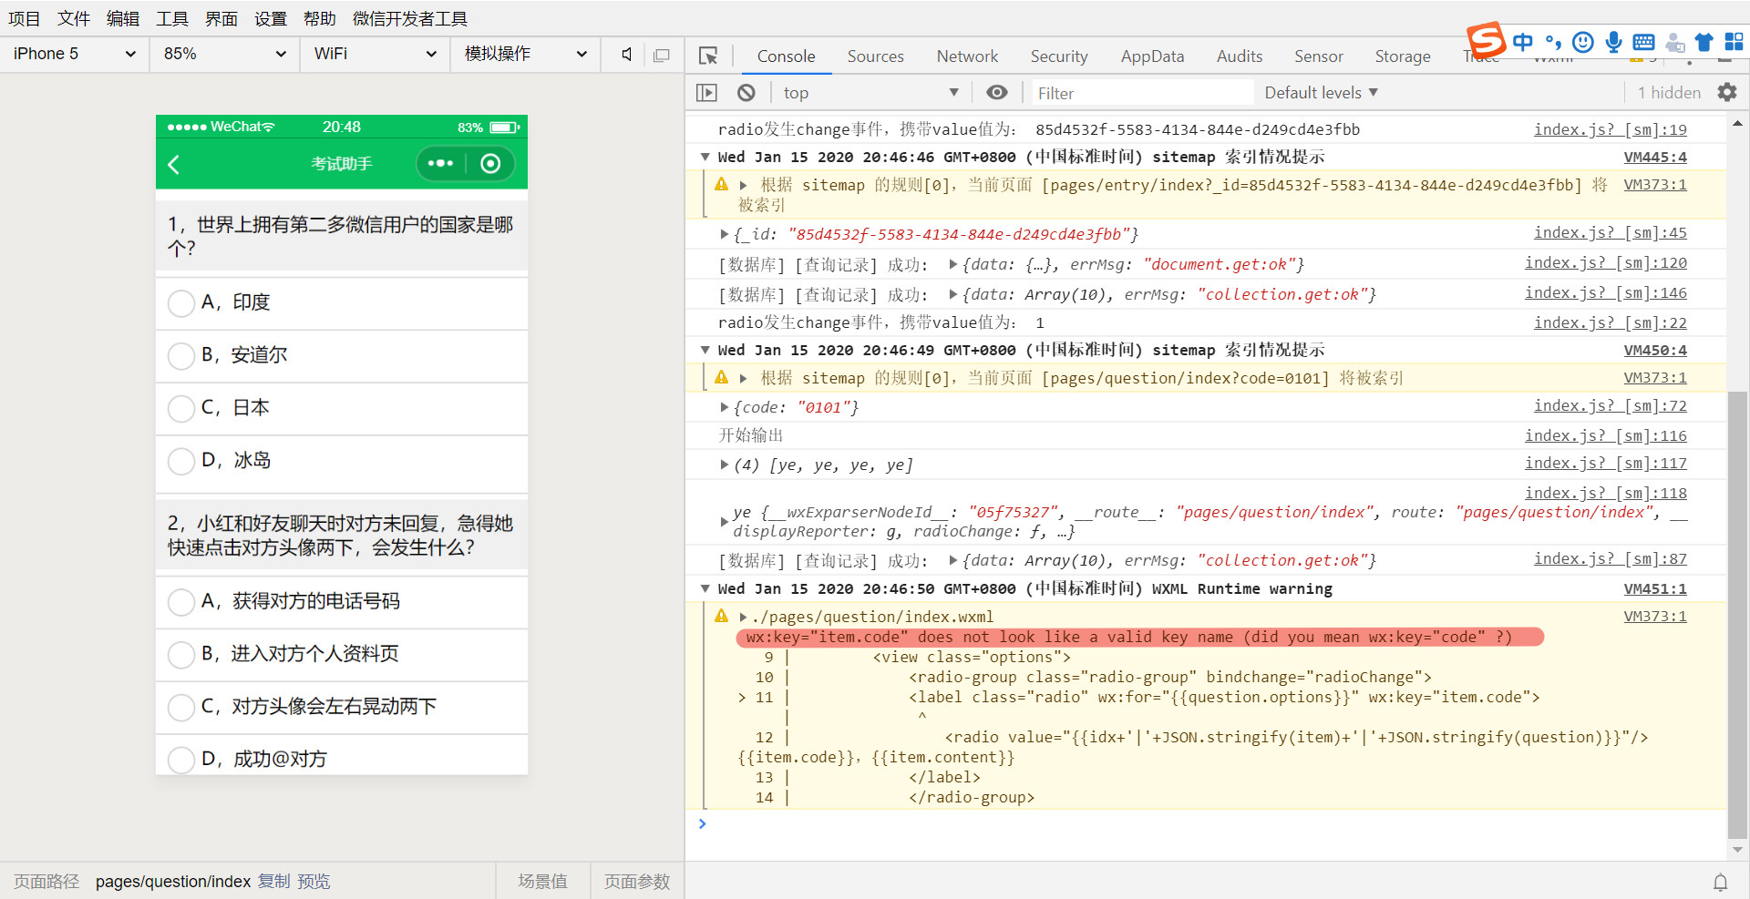Switch to Sensor tab
This screenshot has width=1750, height=899.
[1319, 56]
